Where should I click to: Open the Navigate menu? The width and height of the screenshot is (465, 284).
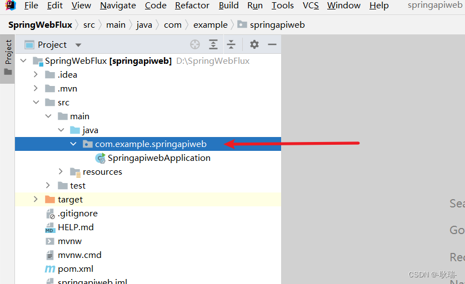pos(118,6)
